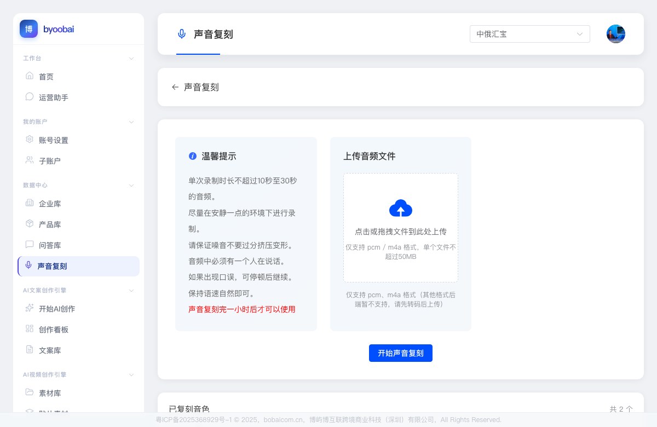
Task: Open 企业库
Action: coord(78,204)
